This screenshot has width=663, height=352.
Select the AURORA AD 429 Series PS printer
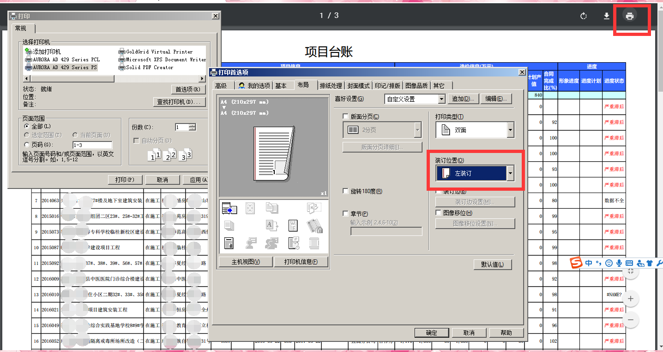61,67
